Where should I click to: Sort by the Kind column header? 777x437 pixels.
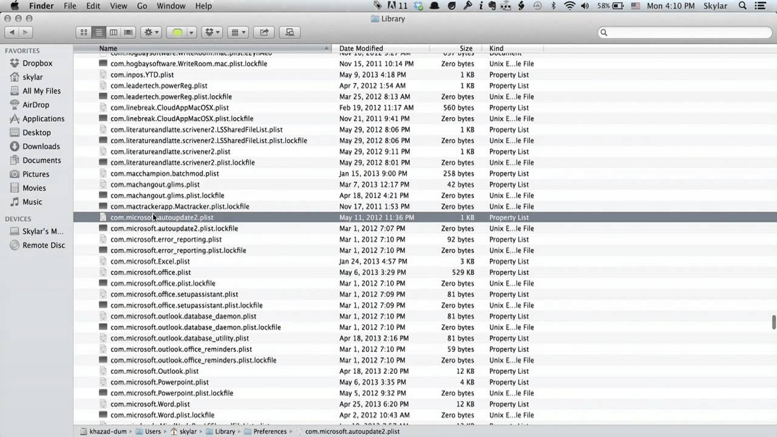(x=513, y=49)
